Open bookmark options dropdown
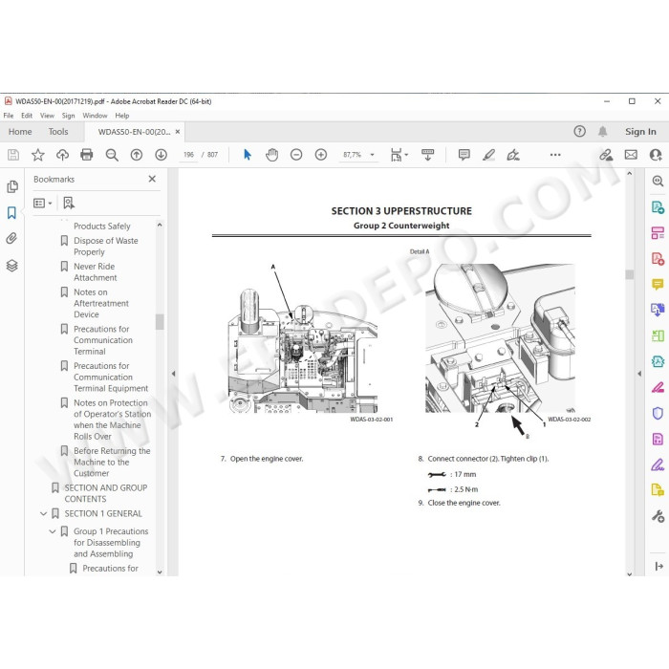This screenshot has width=669, height=669. tap(43, 203)
